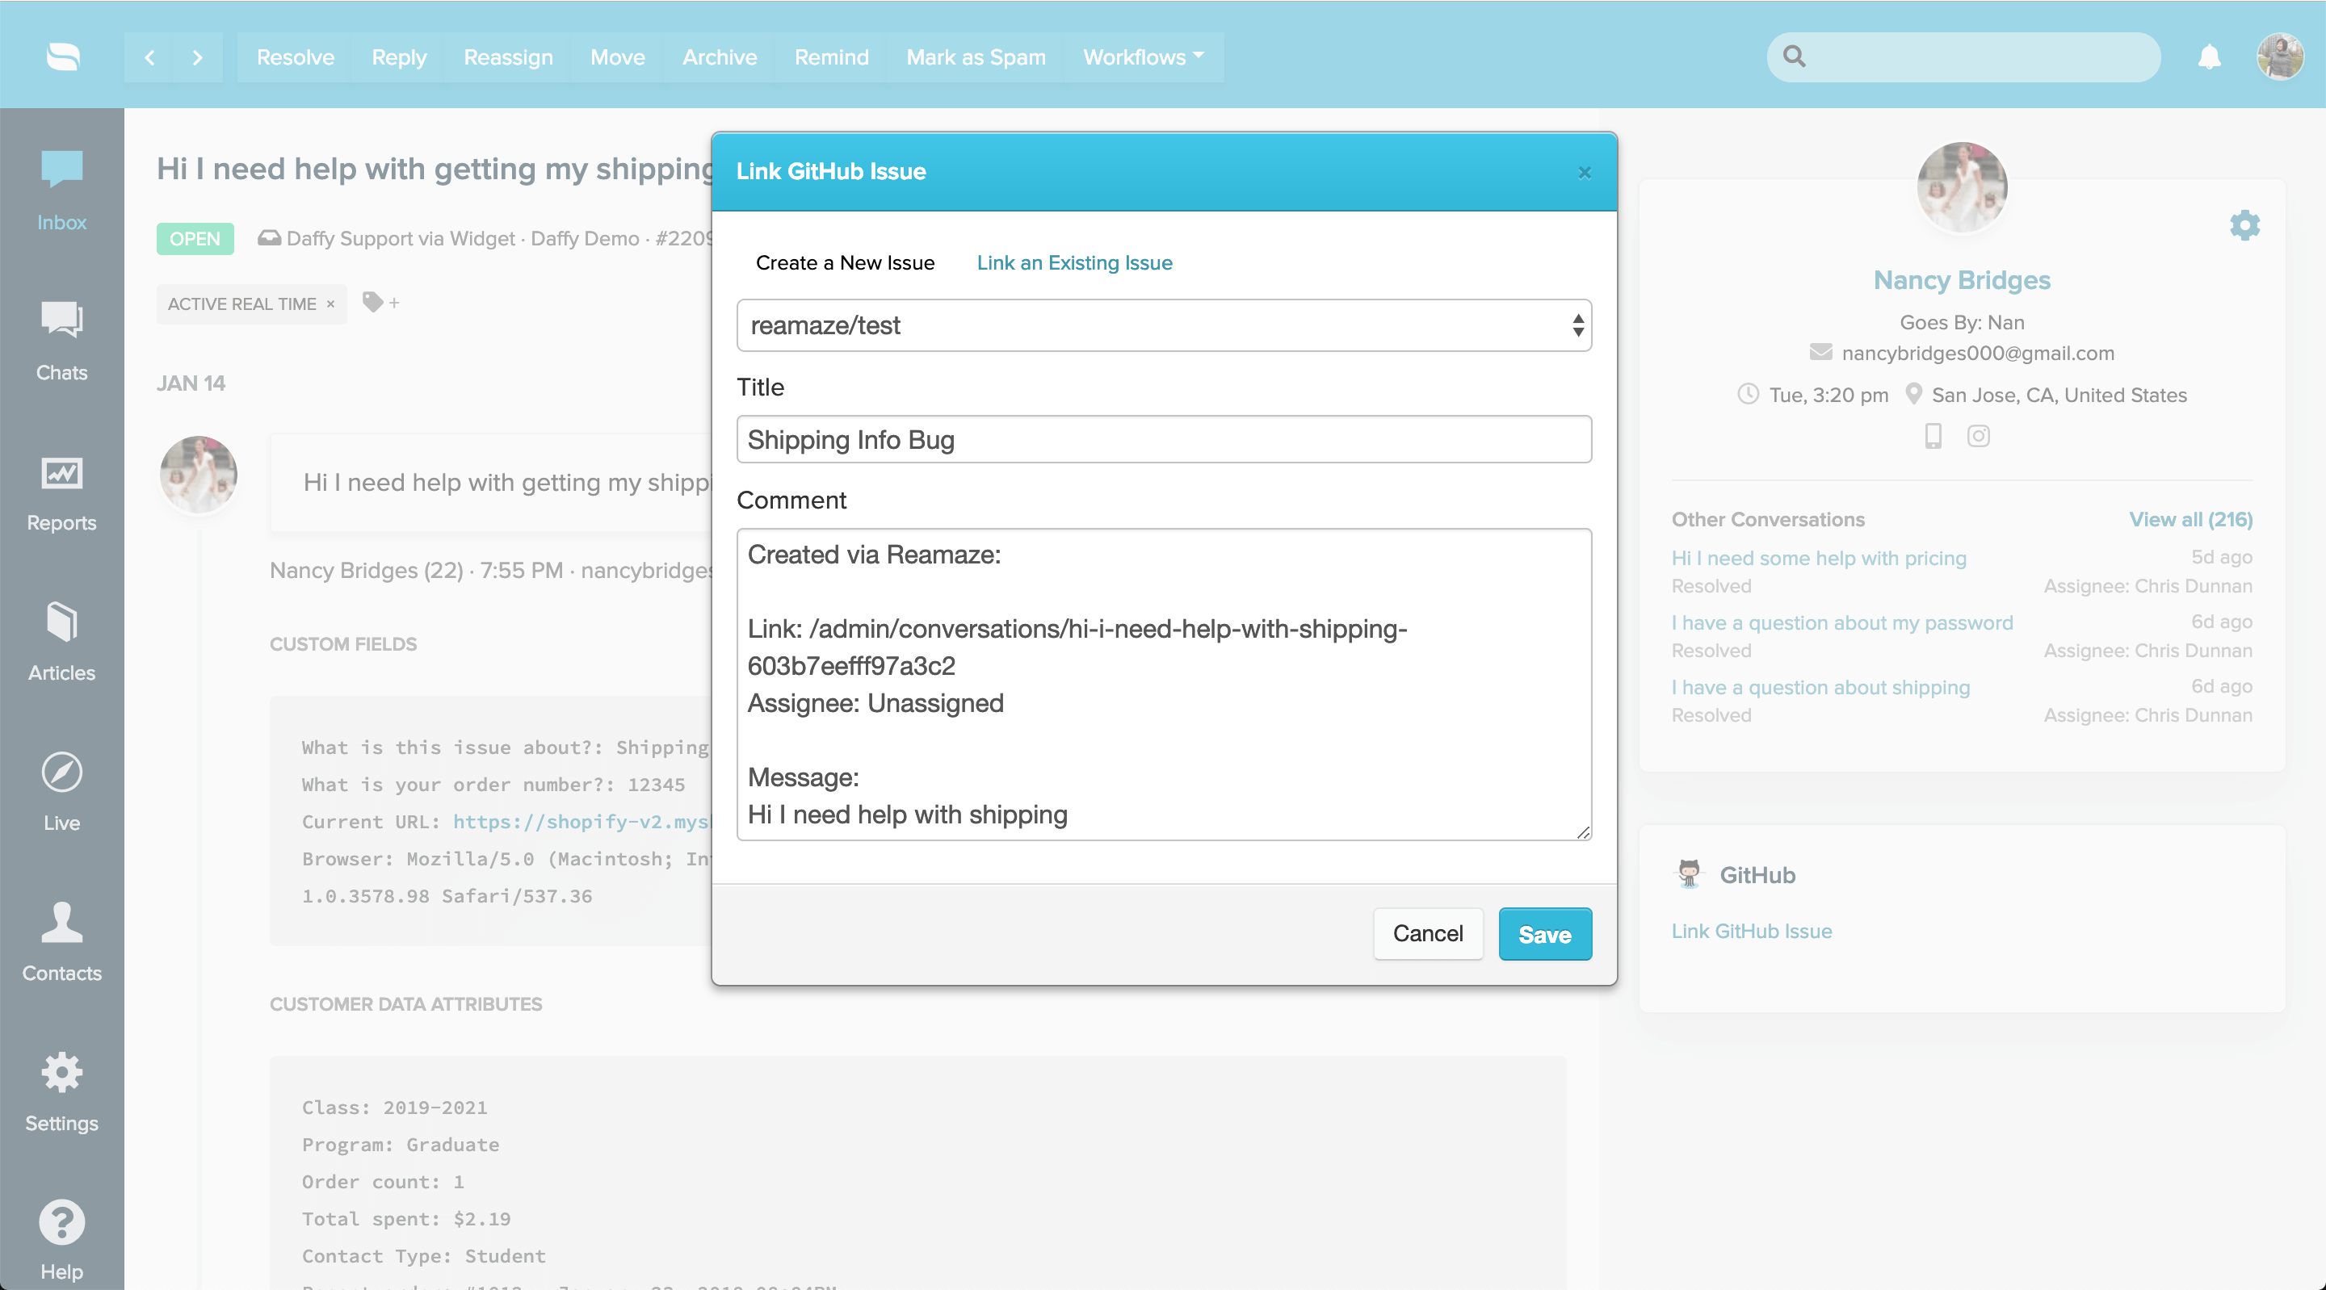Click Resolve in the toolbar
Viewport: 2326px width, 1290px height.
point(296,57)
